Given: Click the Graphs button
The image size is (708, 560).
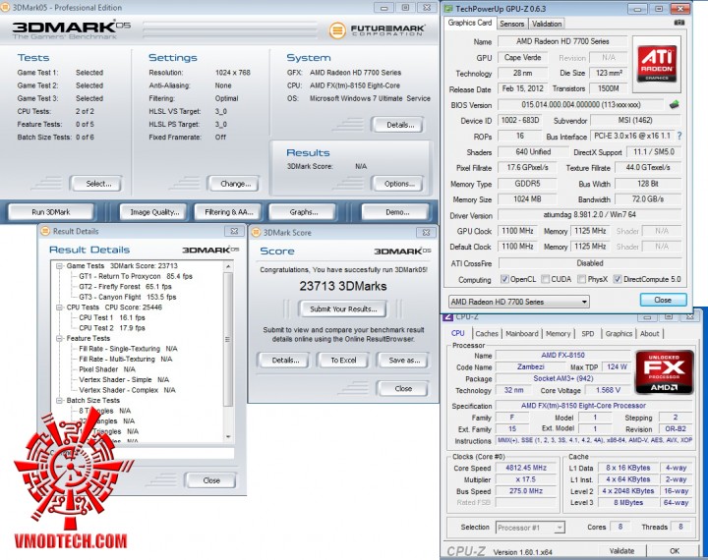Looking at the screenshot, I should (303, 212).
